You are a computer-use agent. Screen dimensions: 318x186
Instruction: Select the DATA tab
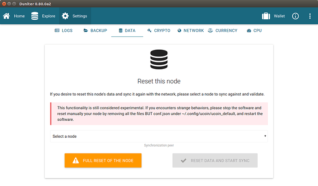(x=127, y=30)
